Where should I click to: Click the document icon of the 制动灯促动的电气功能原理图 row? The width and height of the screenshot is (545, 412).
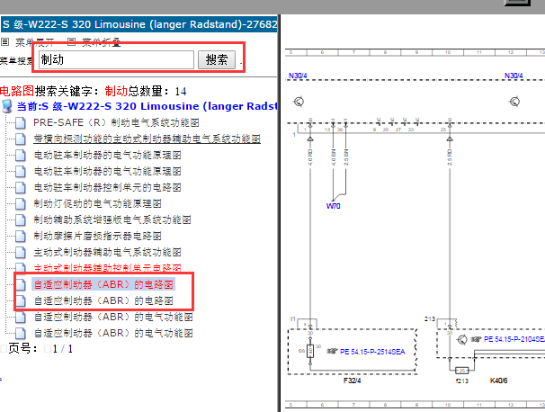[x=21, y=203]
